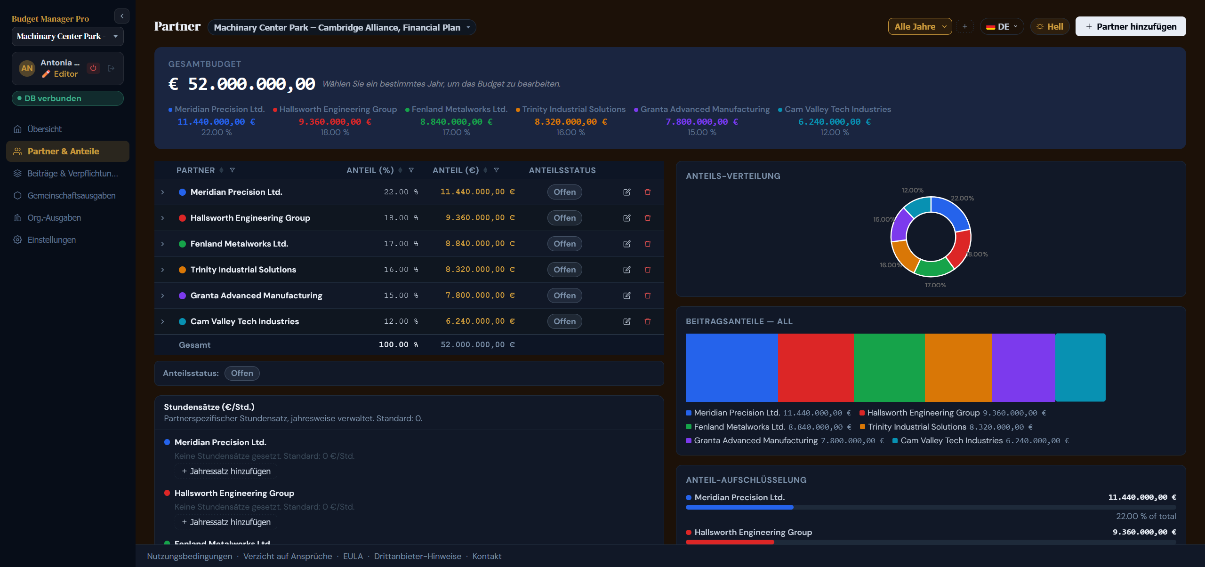The height and width of the screenshot is (567, 1205).
Task: Click the blue Meridian segment in the Beitragsanteile bar
Action: [x=732, y=367]
